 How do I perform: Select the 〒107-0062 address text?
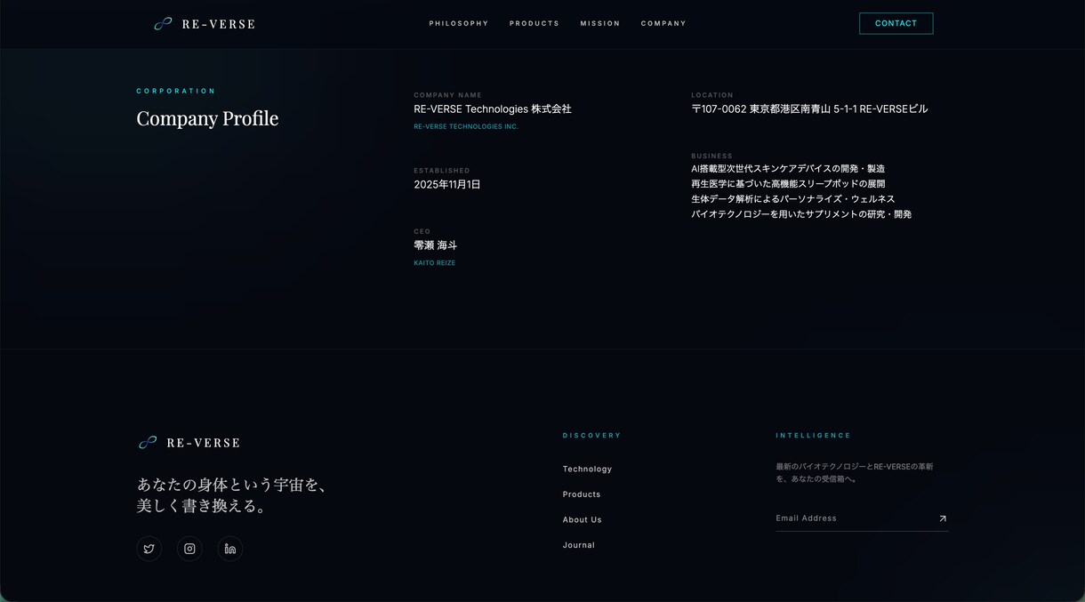809,109
